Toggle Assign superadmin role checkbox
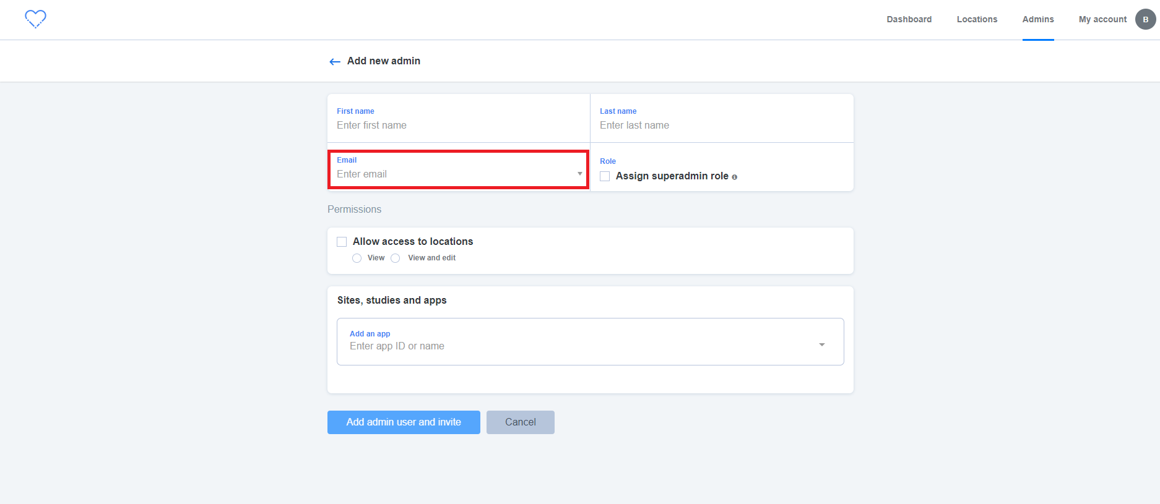 (605, 176)
